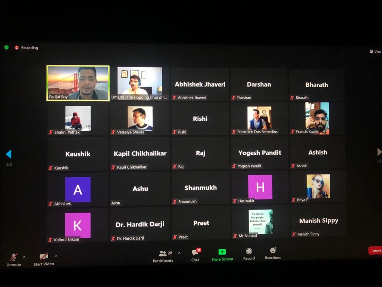
Task: Click the Record button
Action: click(x=249, y=254)
